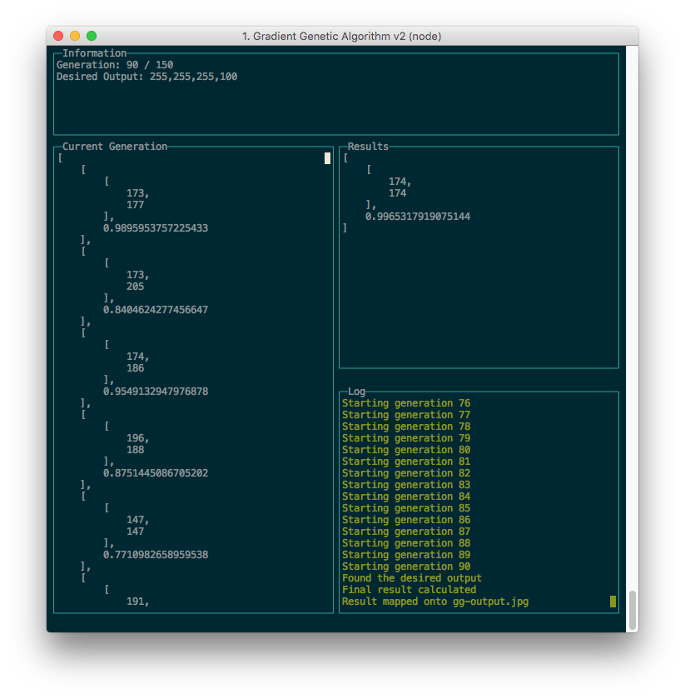This screenshot has width=685, height=699.
Task: Click the Current Generation panel scroll indicator
Action: 327,158
